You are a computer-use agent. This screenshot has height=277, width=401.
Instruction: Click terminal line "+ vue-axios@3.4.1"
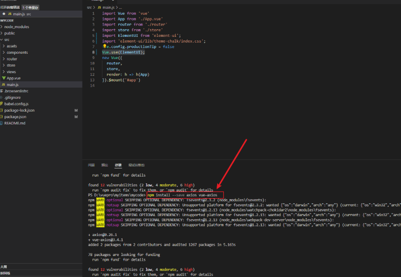[105, 240]
